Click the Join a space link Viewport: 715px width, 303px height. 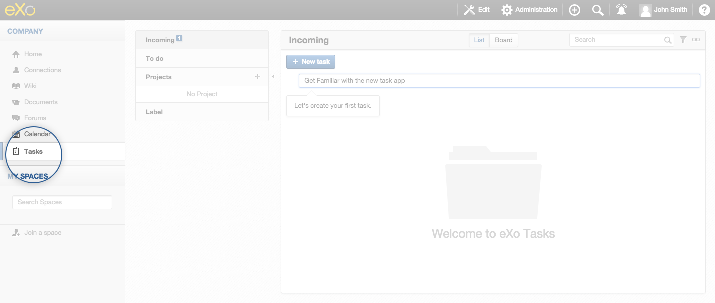click(x=43, y=232)
